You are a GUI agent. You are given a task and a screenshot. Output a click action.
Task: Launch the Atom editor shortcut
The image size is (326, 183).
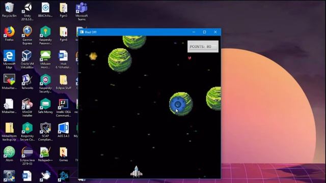click(x=9, y=154)
